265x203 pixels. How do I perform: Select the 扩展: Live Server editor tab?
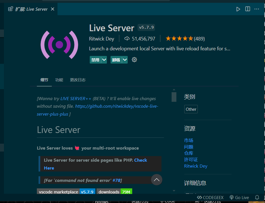click(31, 9)
